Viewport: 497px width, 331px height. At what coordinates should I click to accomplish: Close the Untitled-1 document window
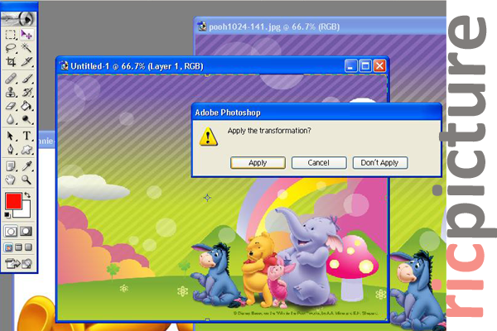coord(379,66)
